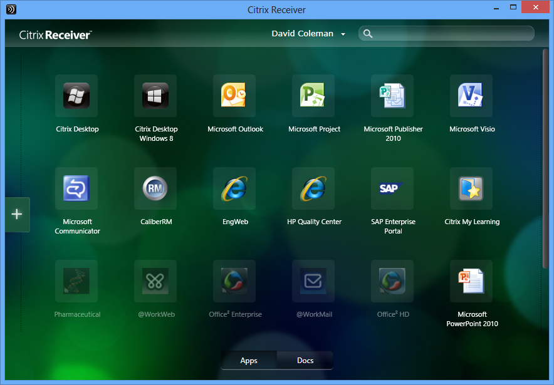The width and height of the screenshot is (554, 385).
Task: Open Microsoft Communicator
Action: [76, 188]
